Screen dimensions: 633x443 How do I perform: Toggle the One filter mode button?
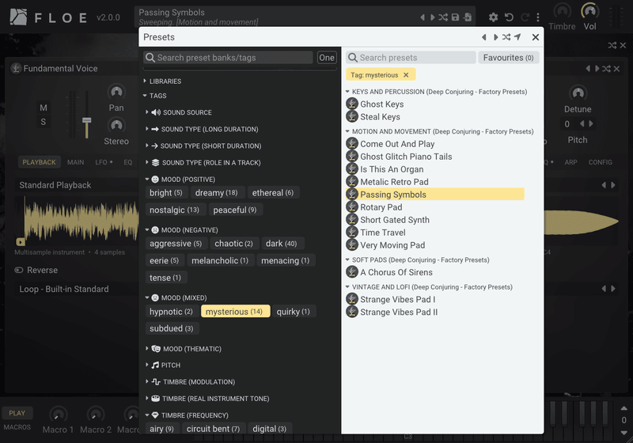pos(326,58)
